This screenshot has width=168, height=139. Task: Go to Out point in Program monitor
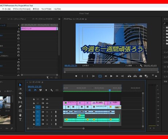click(x=122, y=76)
